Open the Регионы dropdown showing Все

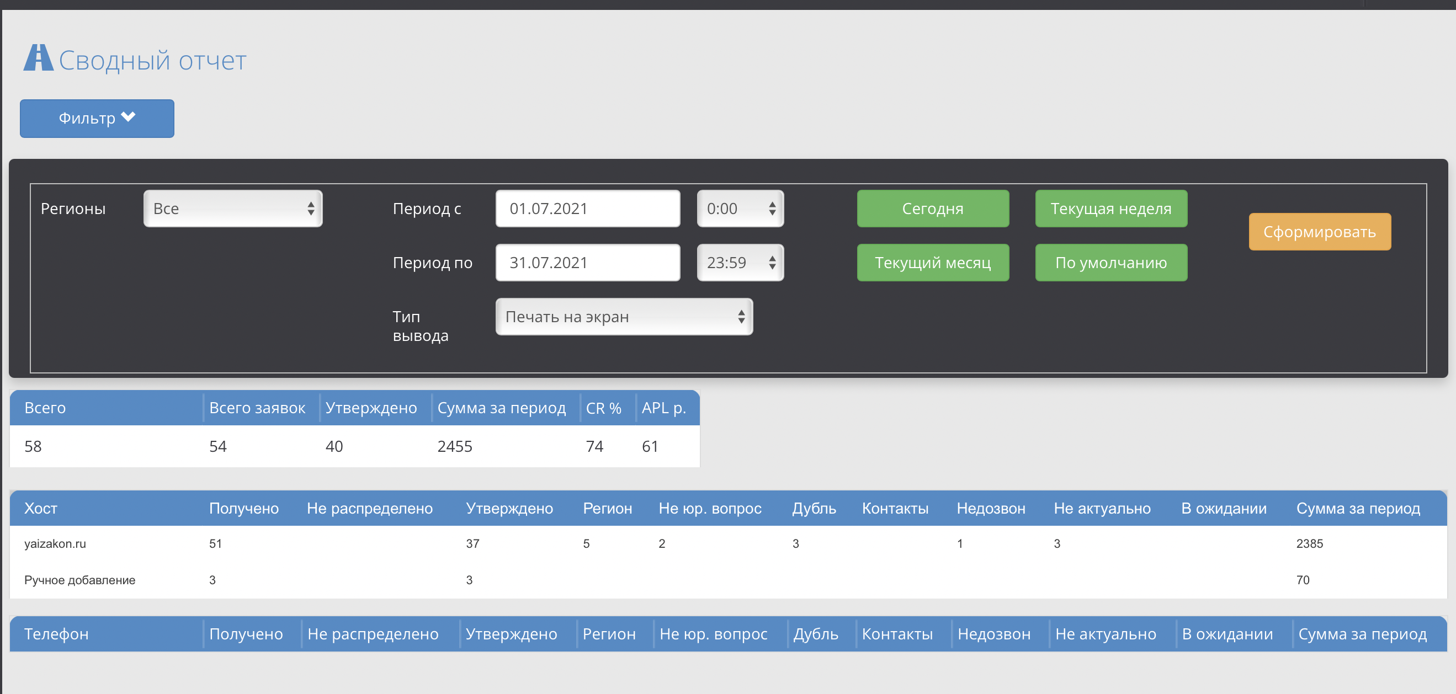click(232, 209)
